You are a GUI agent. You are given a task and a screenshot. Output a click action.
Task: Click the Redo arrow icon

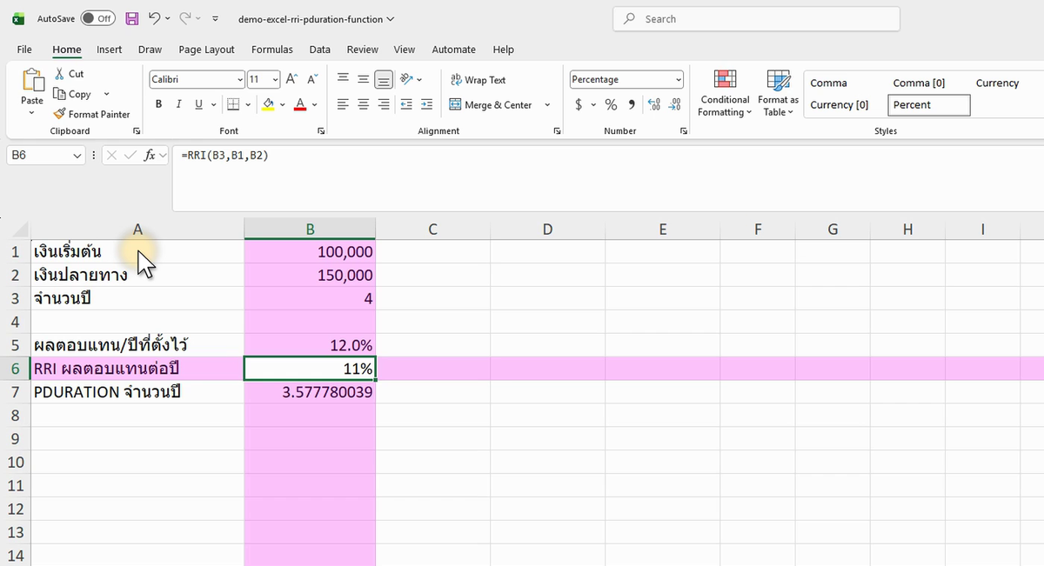point(184,18)
